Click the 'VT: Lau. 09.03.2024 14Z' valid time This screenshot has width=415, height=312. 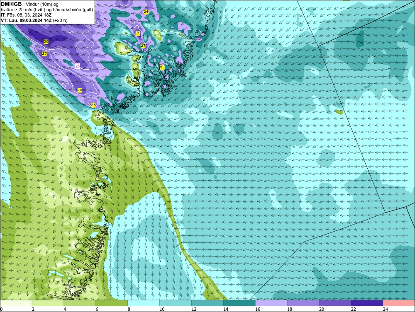27,20
